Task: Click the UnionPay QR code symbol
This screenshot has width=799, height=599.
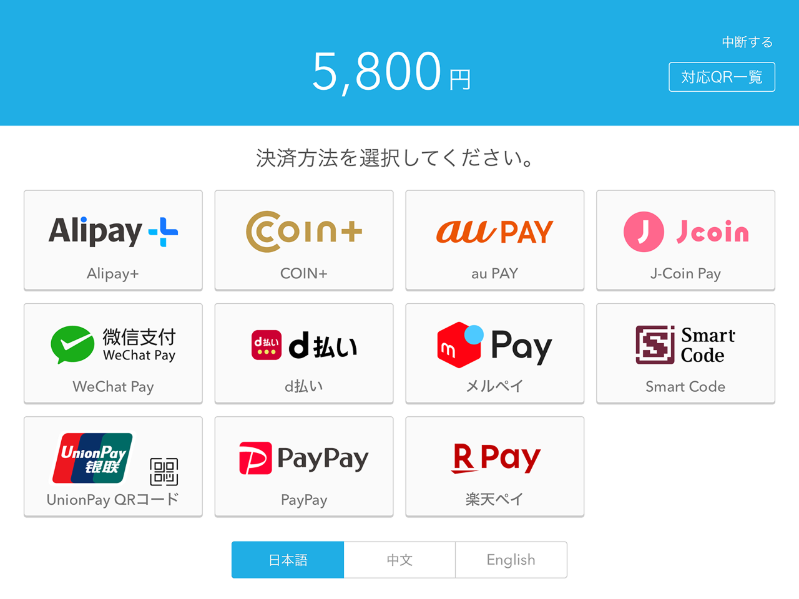Action: coord(164,472)
